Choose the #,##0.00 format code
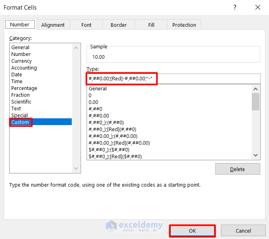 [169, 116]
